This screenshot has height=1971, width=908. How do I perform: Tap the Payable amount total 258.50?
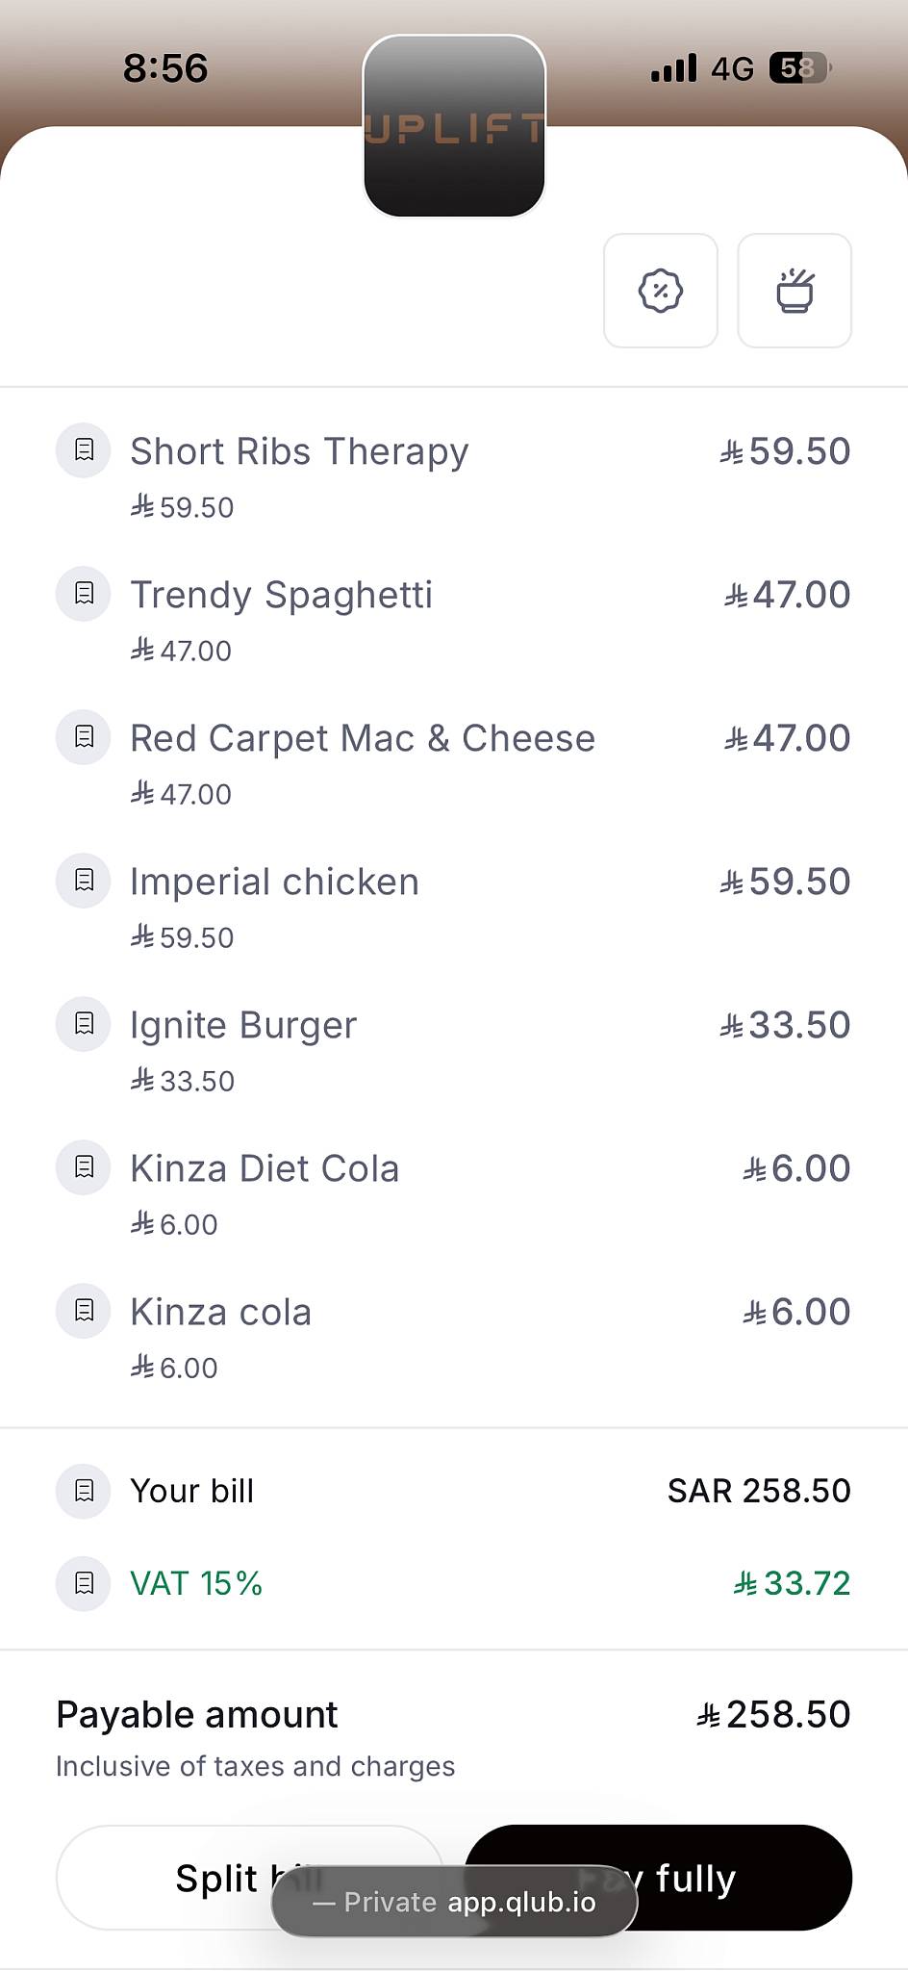[774, 1714]
